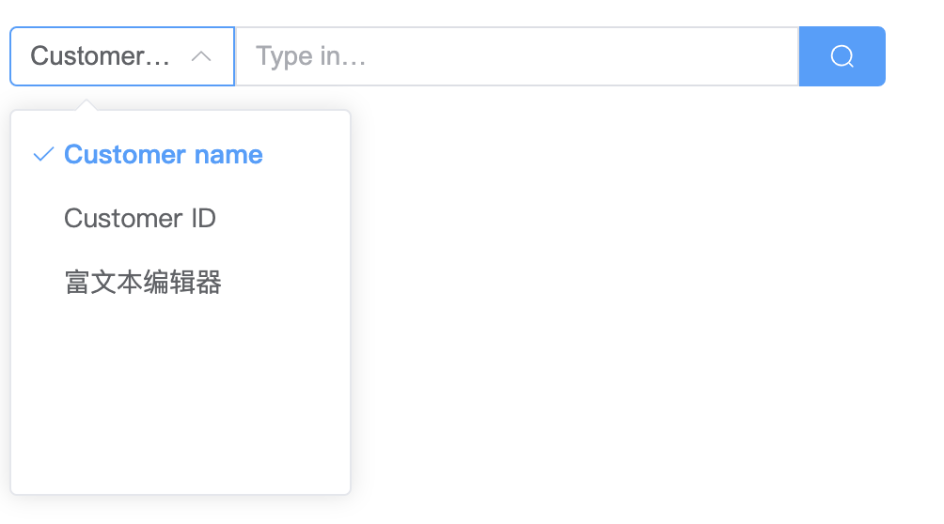This screenshot has width=944, height=524.
Task: Select the Customer ID option
Action: click(x=181, y=219)
